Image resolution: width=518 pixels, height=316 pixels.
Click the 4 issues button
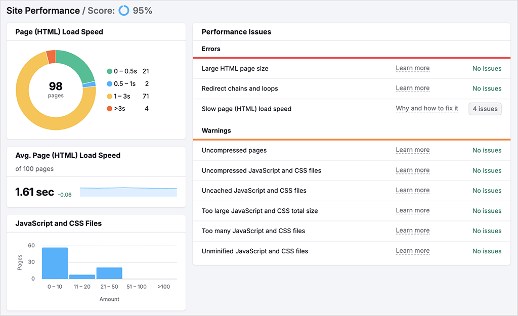pyautogui.click(x=485, y=109)
